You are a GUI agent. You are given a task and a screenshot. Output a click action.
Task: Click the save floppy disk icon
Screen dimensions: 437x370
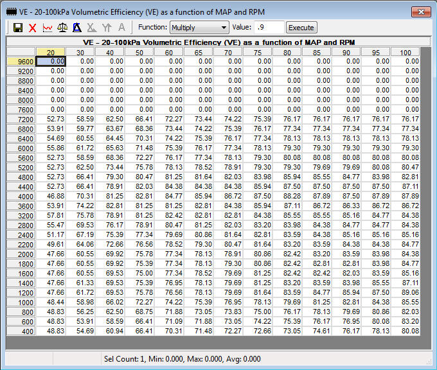pyautogui.click(x=18, y=28)
